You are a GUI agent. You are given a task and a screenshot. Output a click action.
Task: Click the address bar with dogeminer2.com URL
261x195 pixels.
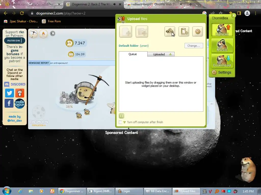click(115, 13)
